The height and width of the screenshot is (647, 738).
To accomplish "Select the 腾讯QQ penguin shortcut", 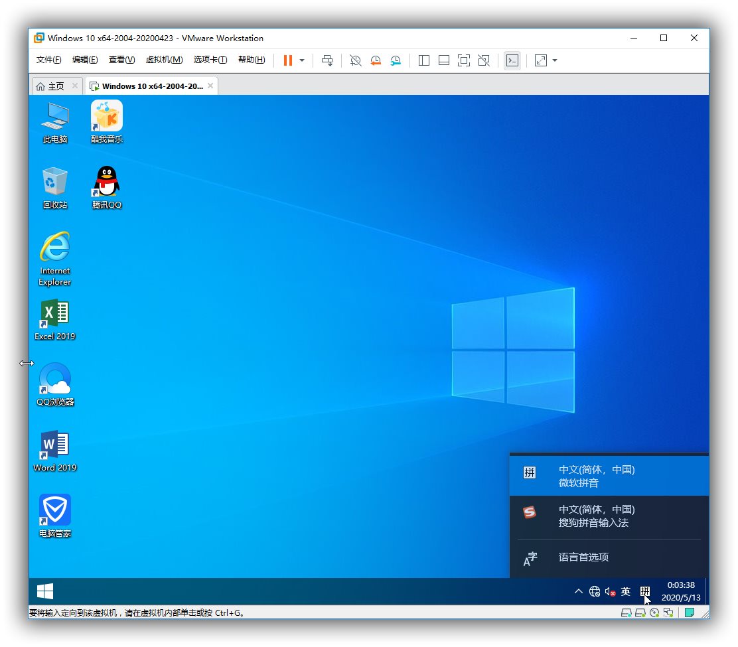I will point(107,188).
